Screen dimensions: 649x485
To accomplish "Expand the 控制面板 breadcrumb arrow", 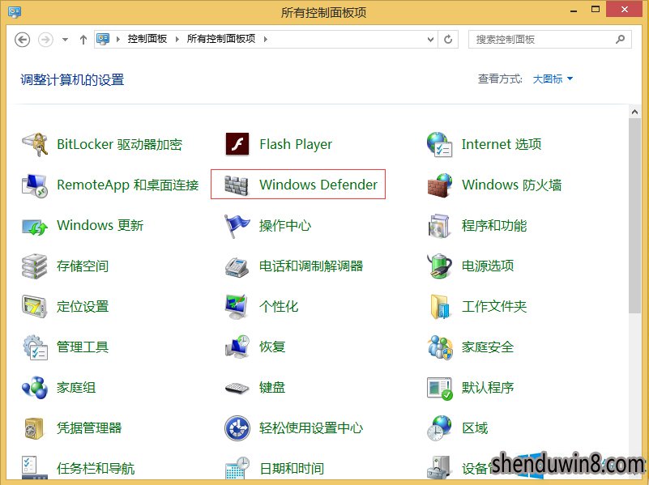I will (x=177, y=40).
